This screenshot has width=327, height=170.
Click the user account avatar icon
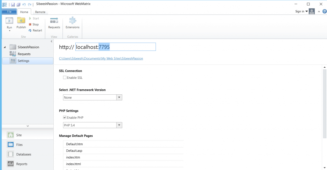point(312,11)
